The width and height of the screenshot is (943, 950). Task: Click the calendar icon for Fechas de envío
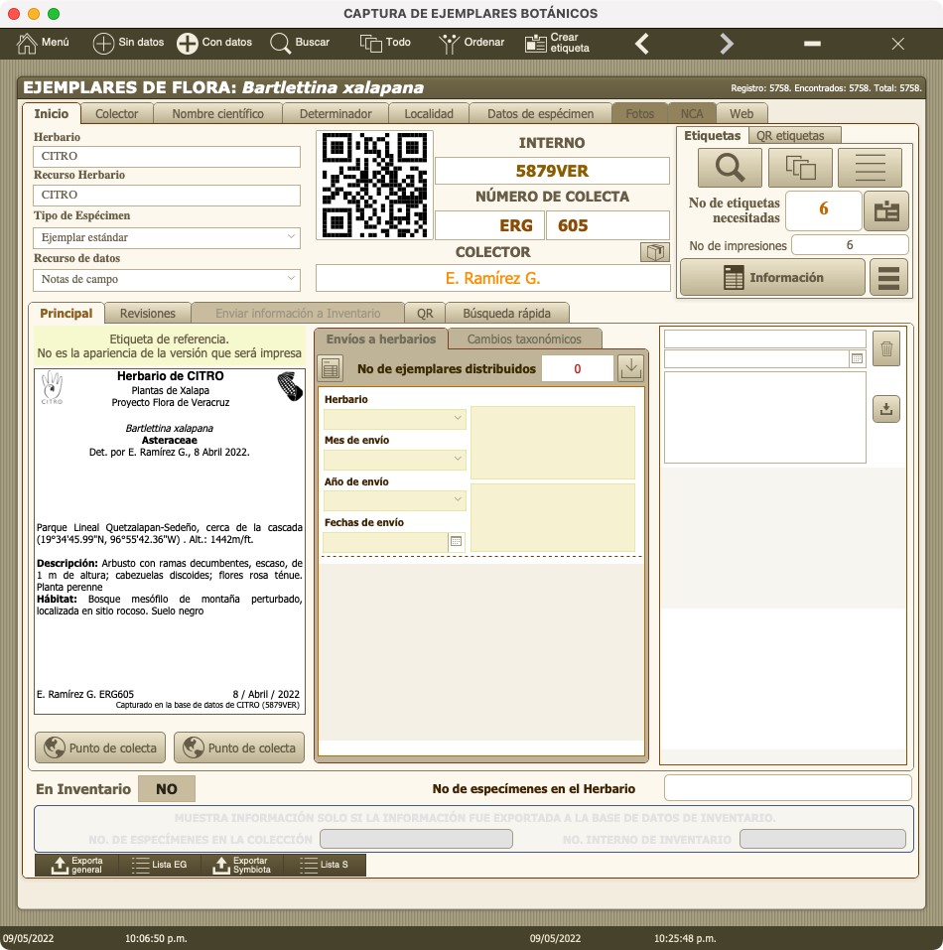point(456,542)
